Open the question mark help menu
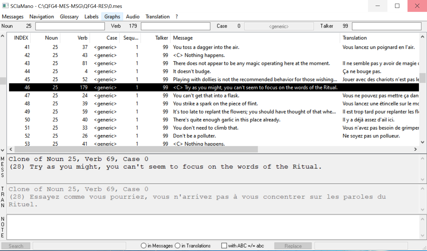The width and height of the screenshot is (427, 251). [x=177, y=17]
